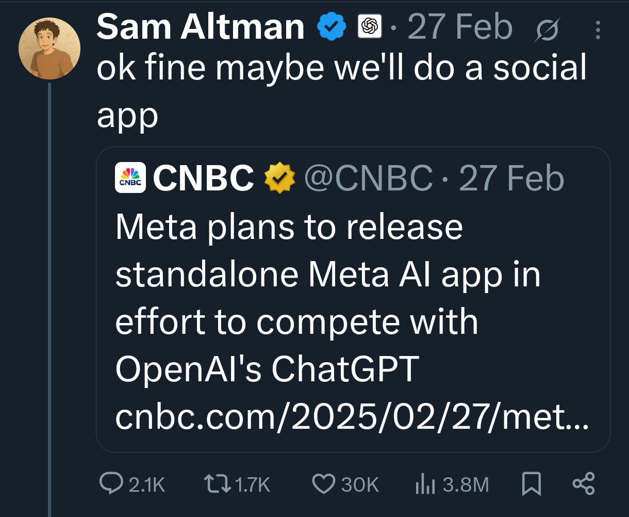Image resolution: width=629 pixels, height=517 pixels.
Task: Open the share icon
Action: pyautogui.click(x=584, y=484)
